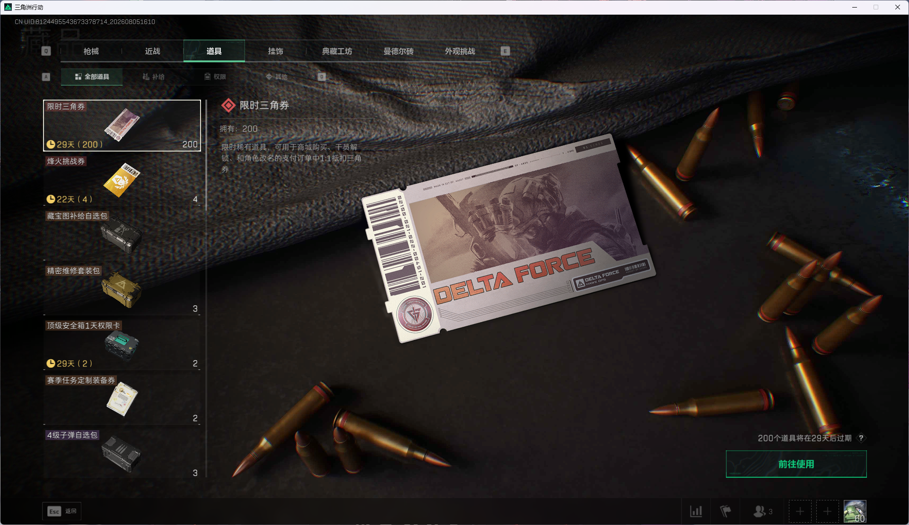Click the CN UID text at top

coord(85,22)
